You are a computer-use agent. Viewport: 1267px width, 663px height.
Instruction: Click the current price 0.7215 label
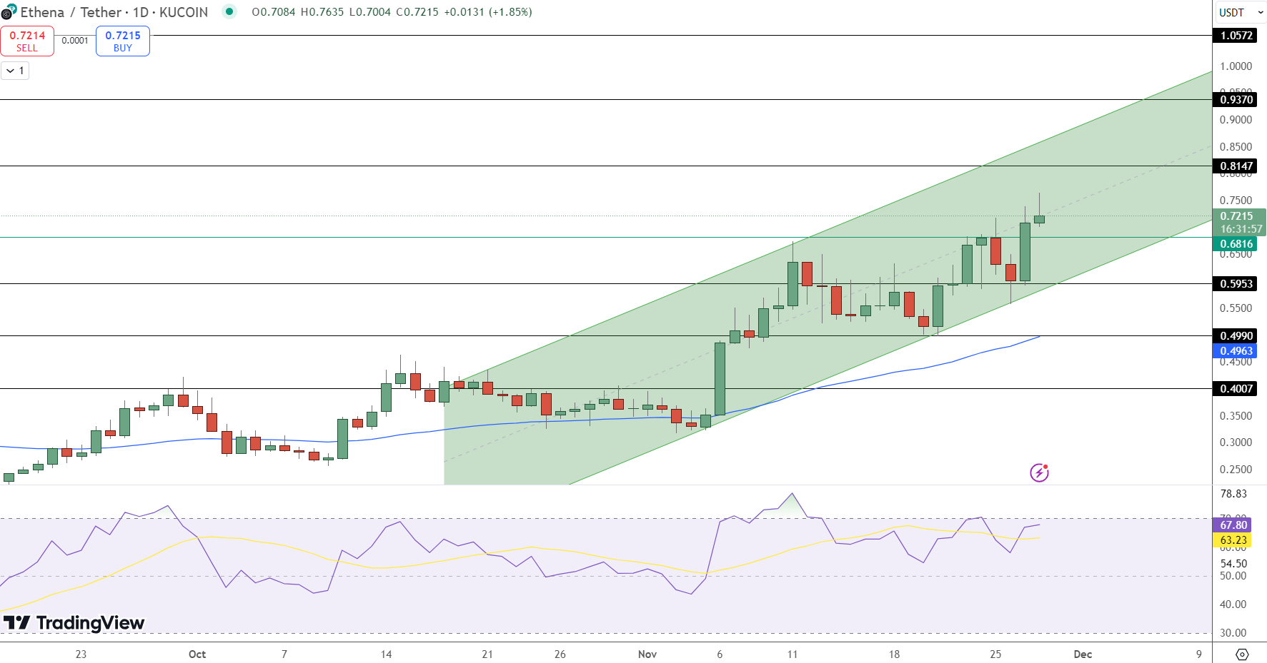(x=1236, y=216)
